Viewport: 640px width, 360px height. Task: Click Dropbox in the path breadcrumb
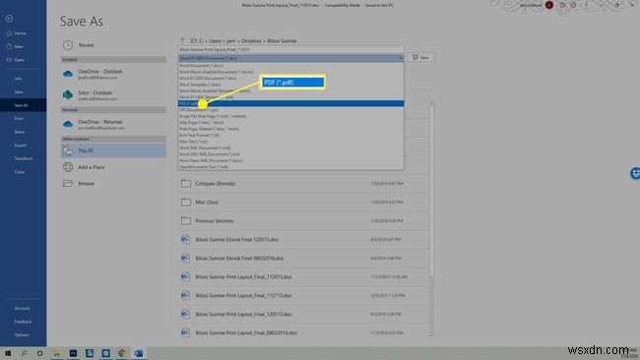251,40
